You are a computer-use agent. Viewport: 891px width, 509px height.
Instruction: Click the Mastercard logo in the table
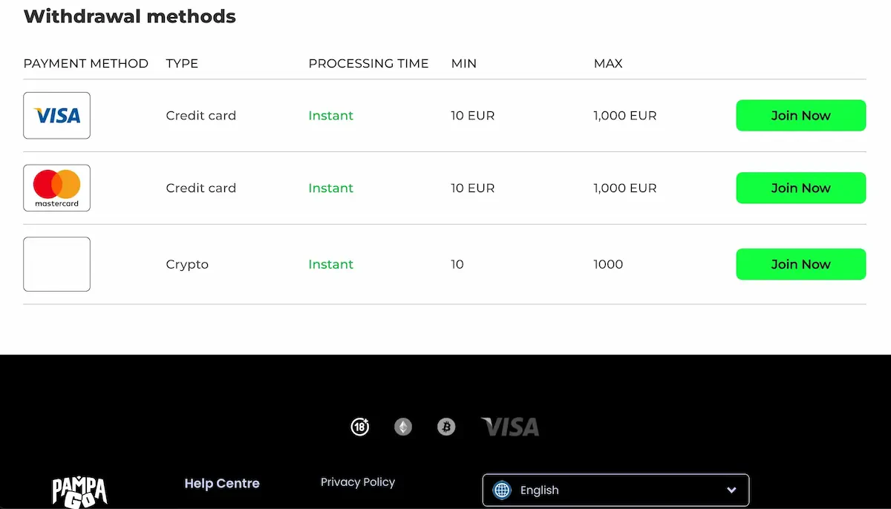[57, 188]
